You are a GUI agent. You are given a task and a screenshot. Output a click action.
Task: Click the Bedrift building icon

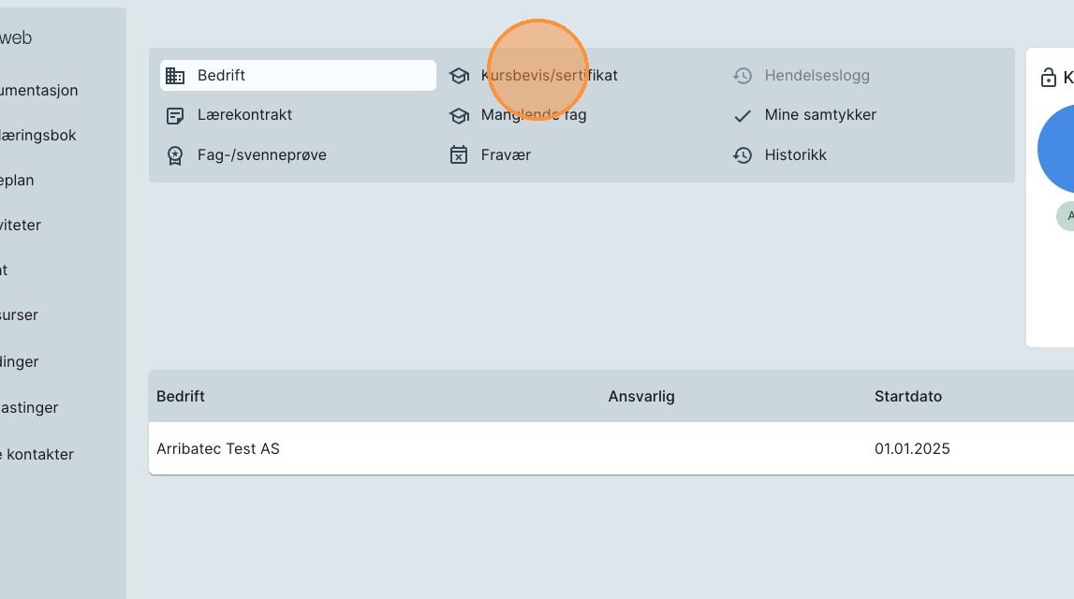click(x=174, y=76)
